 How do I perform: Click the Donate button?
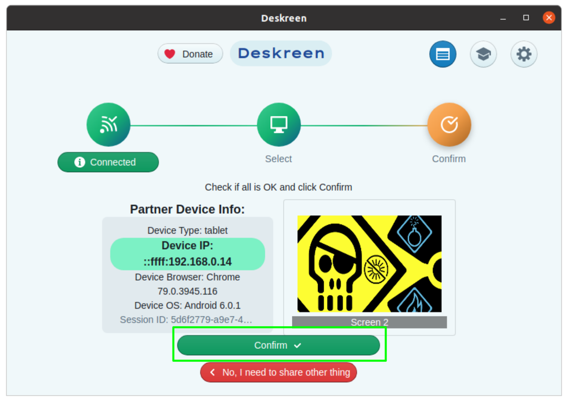point(190,54)
